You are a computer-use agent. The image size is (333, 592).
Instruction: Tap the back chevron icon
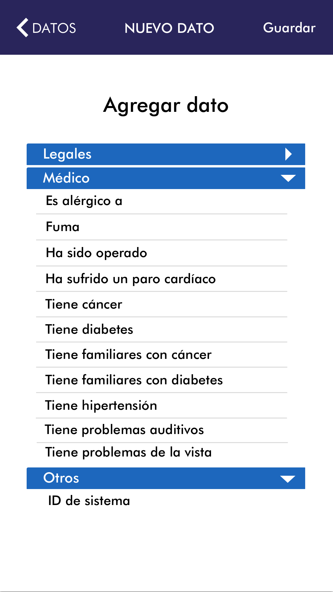(22, 28)
